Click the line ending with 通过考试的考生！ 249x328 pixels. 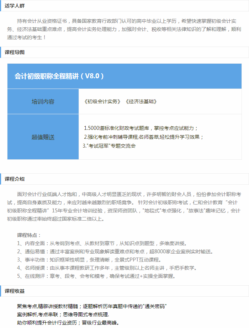click(27, 37)
